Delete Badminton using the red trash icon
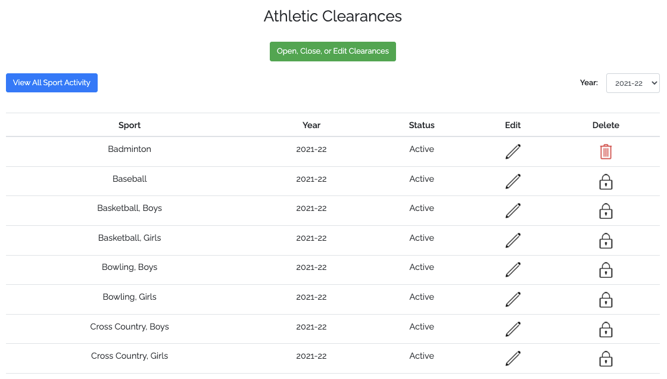 tap(606, 151)
